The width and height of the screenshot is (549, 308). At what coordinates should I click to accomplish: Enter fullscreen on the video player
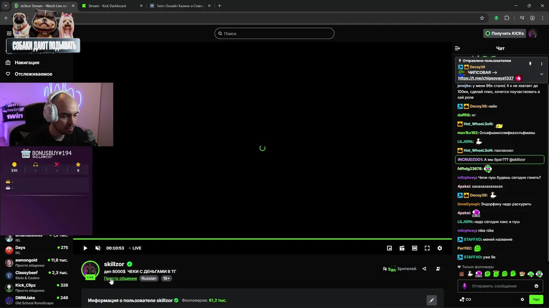427,248
